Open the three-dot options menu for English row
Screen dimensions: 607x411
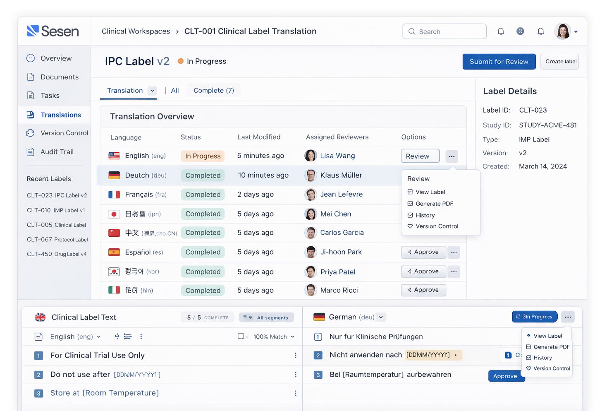click(x=452, y=156)
